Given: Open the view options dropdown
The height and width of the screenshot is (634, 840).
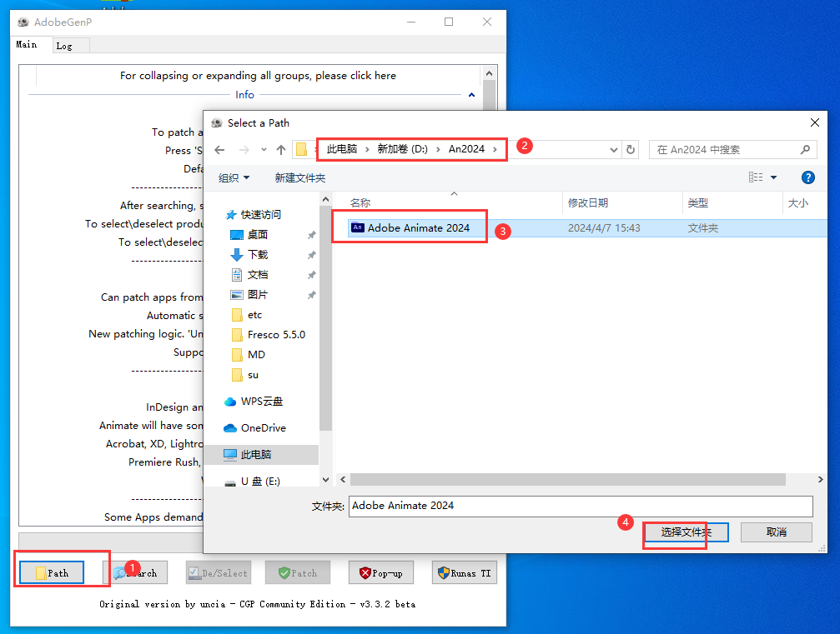Looking at the screenshot, I should tap(773, 177).
